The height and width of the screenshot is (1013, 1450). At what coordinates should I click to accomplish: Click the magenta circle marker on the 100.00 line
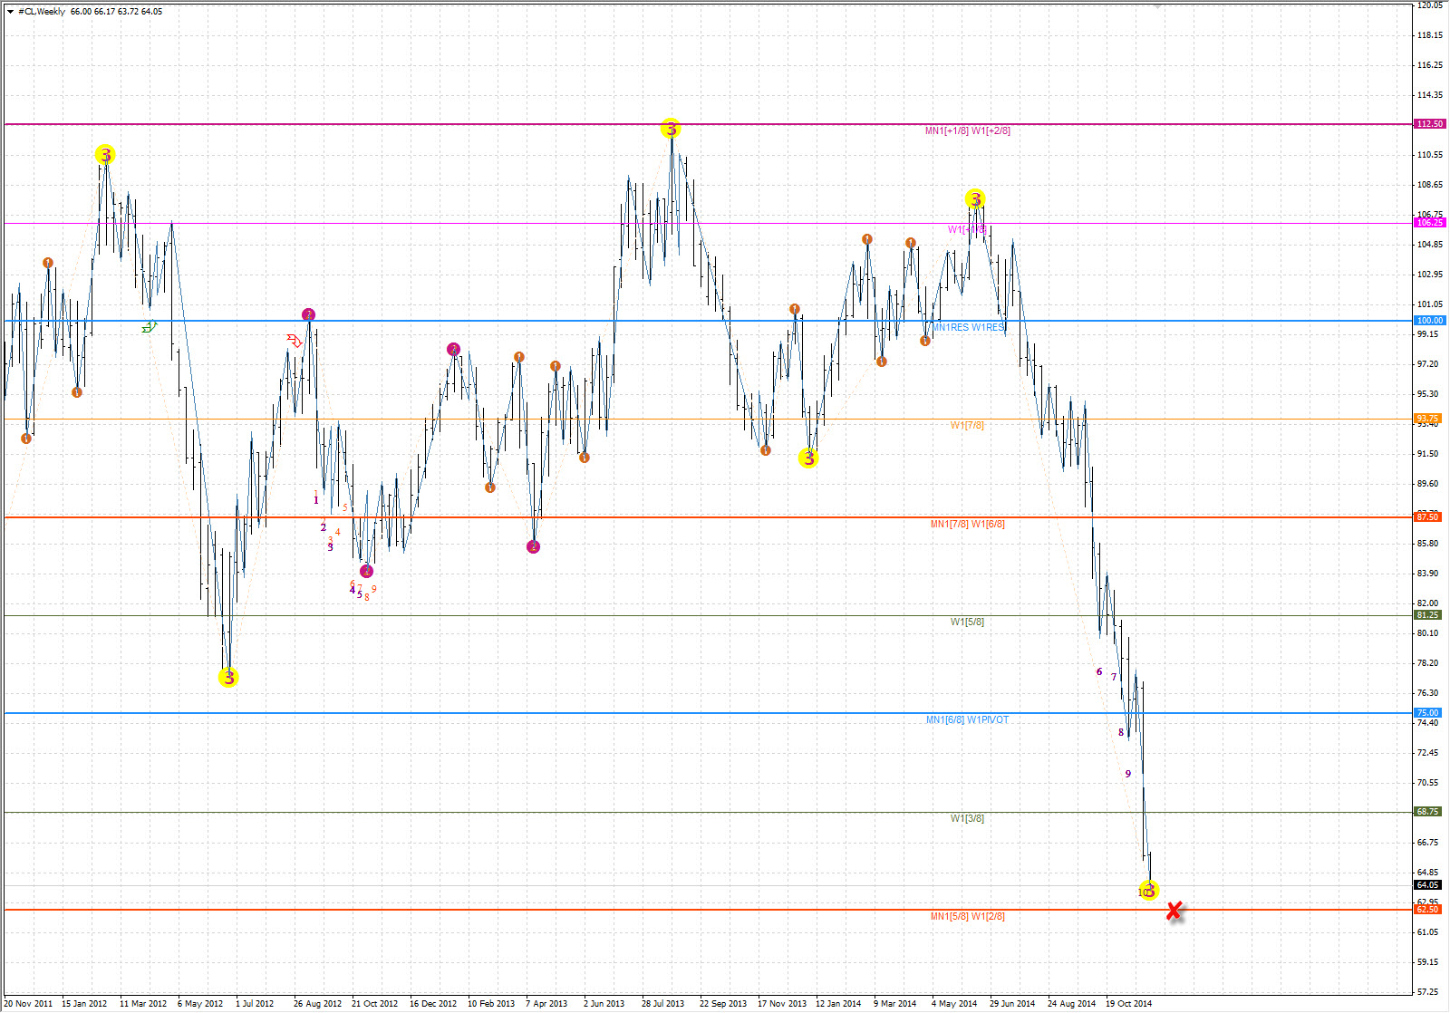(x=309, y=314)
